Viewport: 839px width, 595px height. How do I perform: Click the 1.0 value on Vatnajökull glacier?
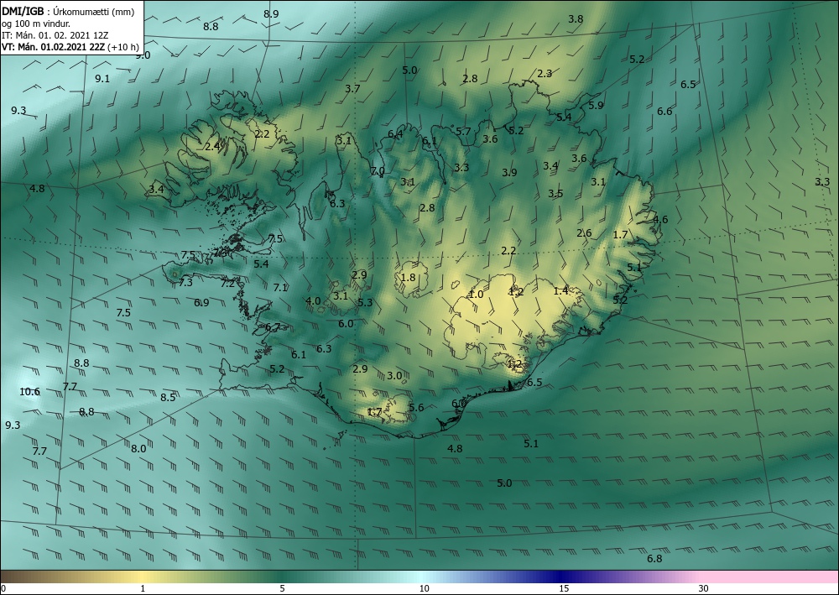(x=476, y=295)
